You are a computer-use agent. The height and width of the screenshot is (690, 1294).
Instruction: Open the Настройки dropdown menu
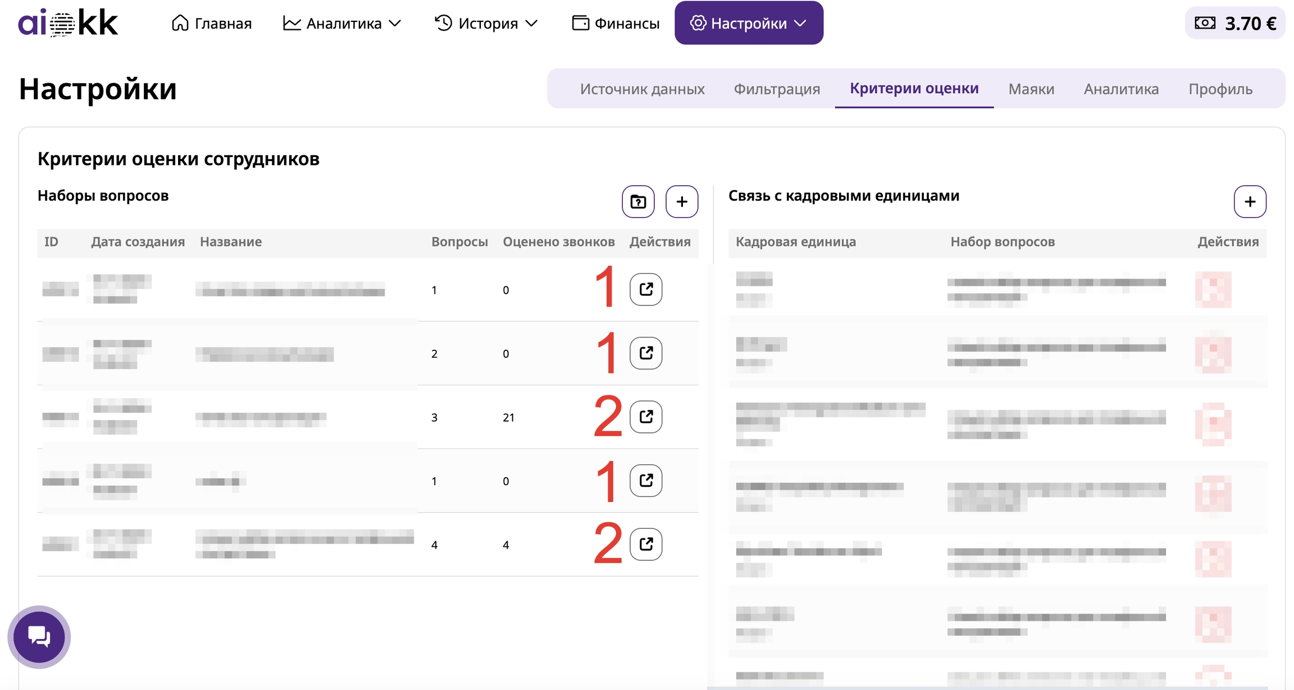coord(748,23)
